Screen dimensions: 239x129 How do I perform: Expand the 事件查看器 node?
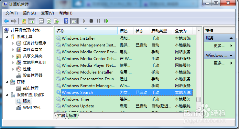click(x=13, y=50)
